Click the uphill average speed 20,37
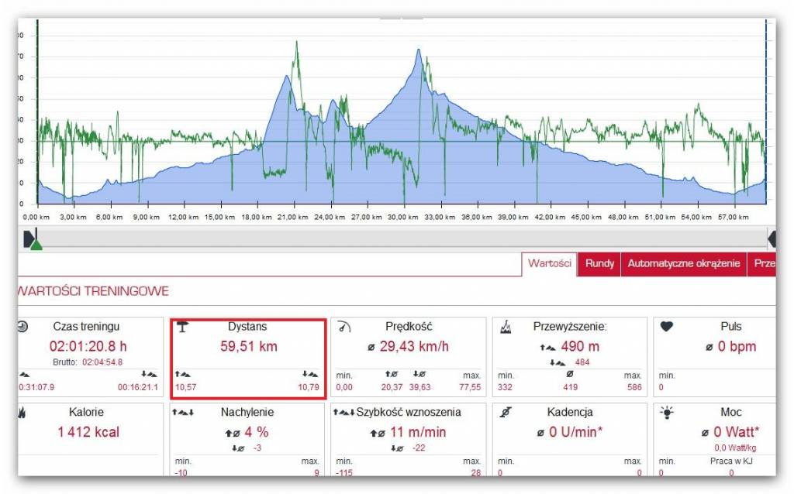 click(392, 387)
